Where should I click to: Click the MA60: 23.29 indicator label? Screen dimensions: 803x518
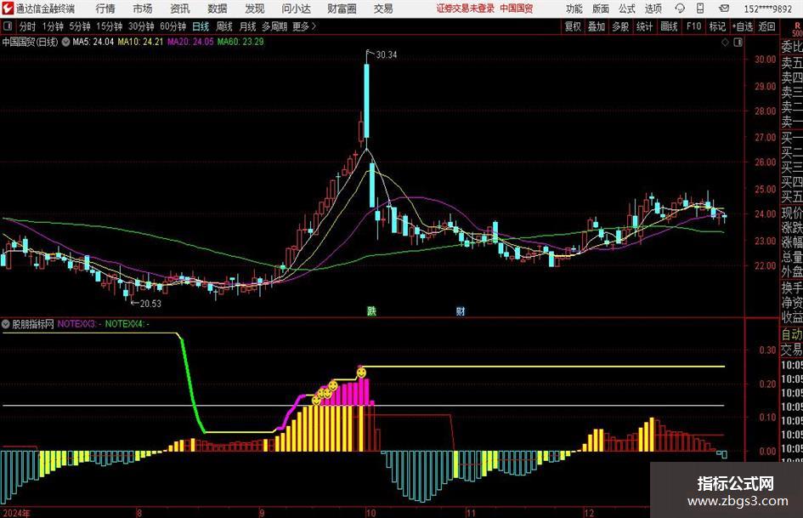coord(240,42)
